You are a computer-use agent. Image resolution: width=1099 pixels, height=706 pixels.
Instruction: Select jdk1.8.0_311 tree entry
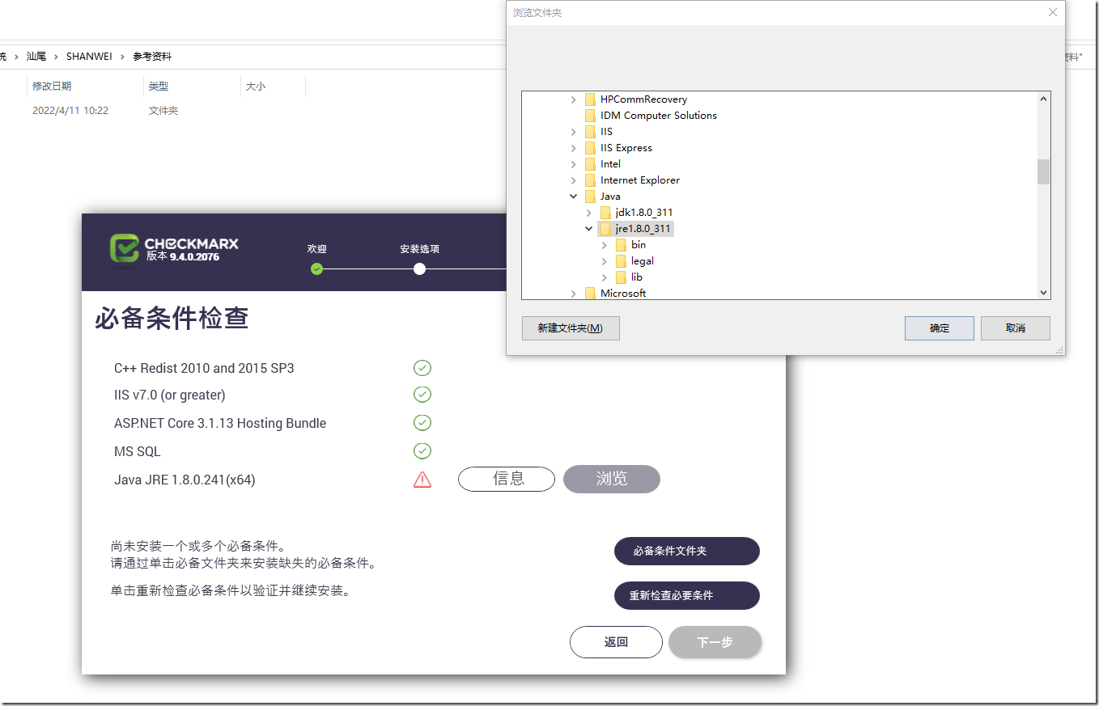tap(644, 213)
